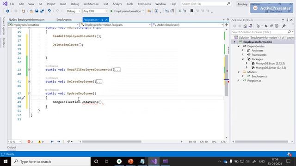Click Switch Views icon in Solution Explorer

250,26
